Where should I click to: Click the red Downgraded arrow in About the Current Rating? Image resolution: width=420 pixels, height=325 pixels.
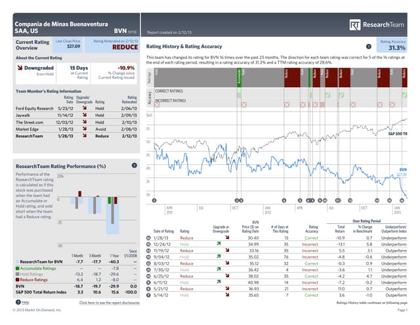point(20,68)
